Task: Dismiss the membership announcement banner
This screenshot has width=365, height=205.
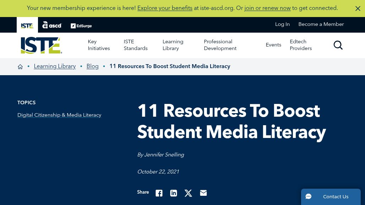Action: click(x=358, y=9)
